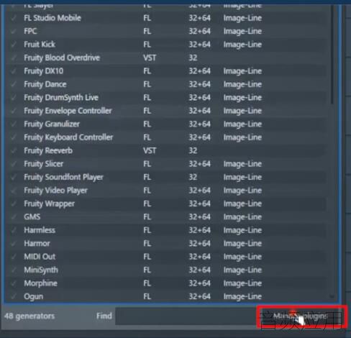Toggle the checkmark next to FPC
This screenshot has height=338, width=351.
coord(14,32)
